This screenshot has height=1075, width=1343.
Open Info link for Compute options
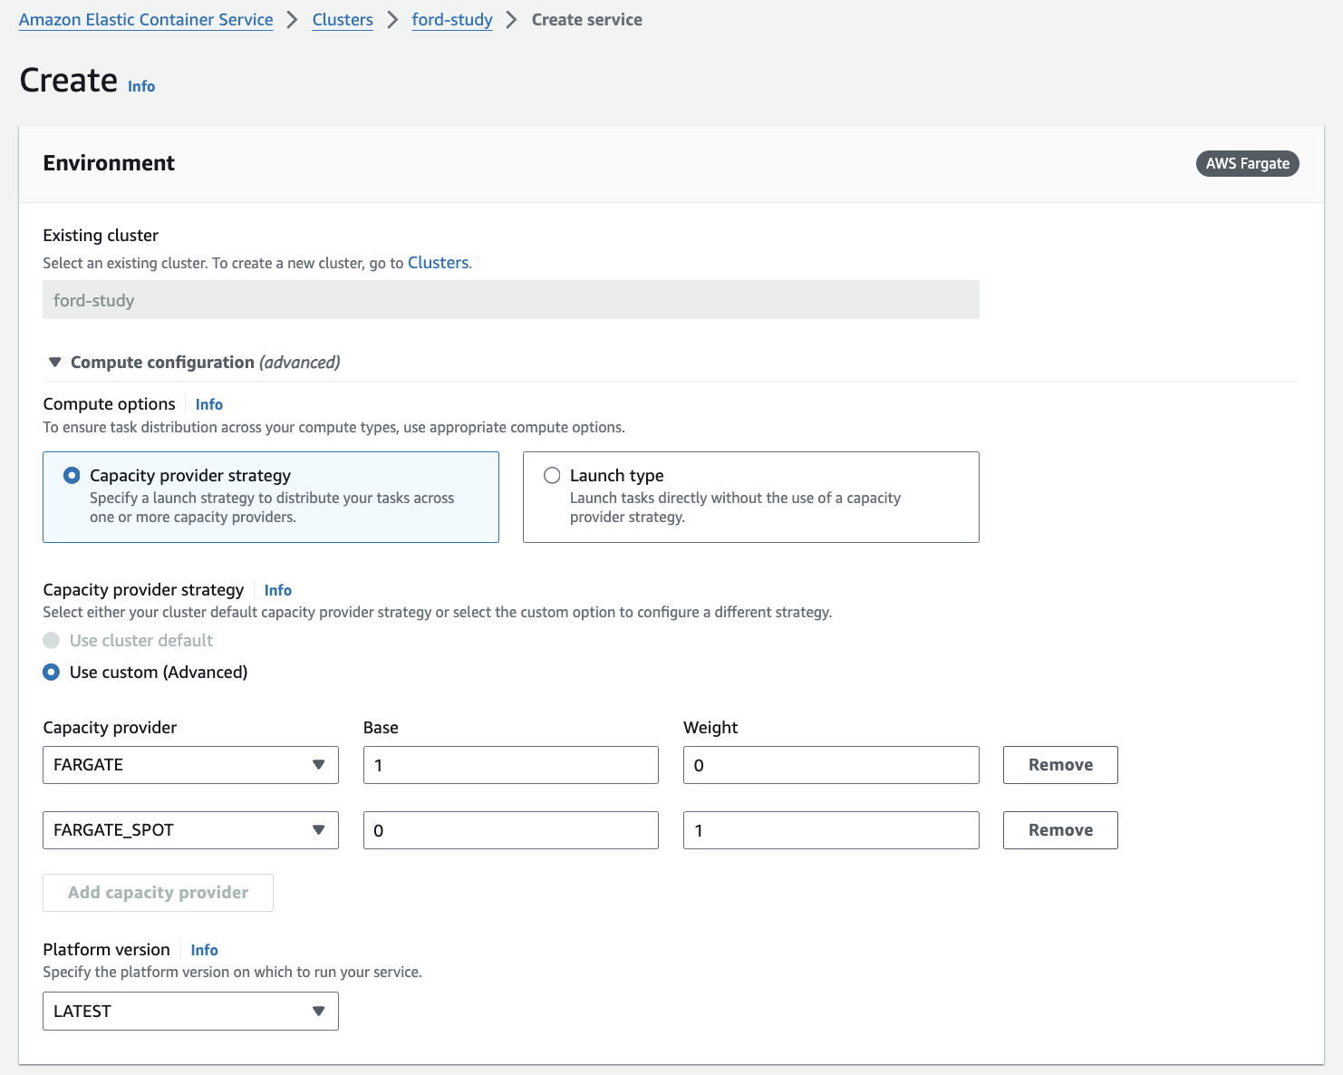tap(209, 404)
